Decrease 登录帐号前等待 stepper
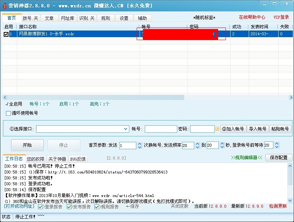 277,147
